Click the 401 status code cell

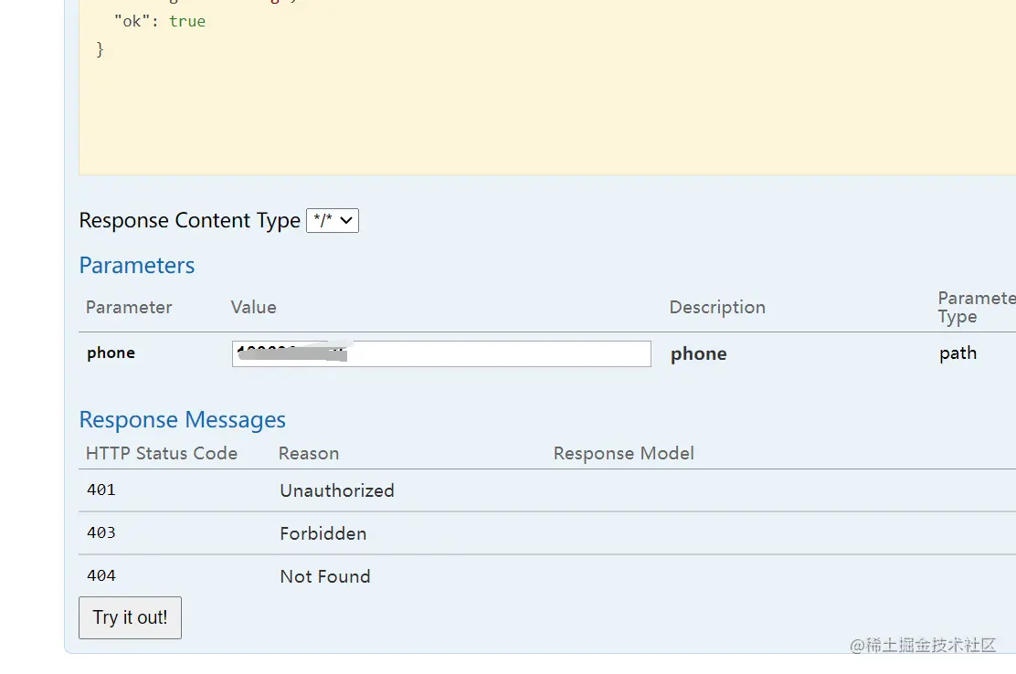pos(101,490)
